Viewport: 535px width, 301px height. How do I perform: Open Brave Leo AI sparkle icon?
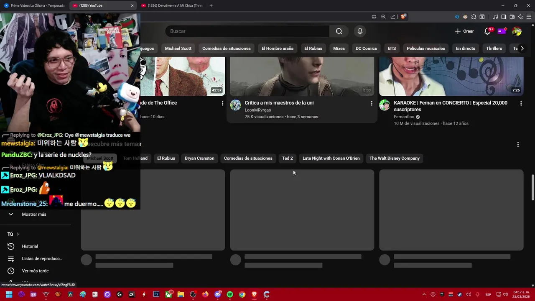[520, 17]
